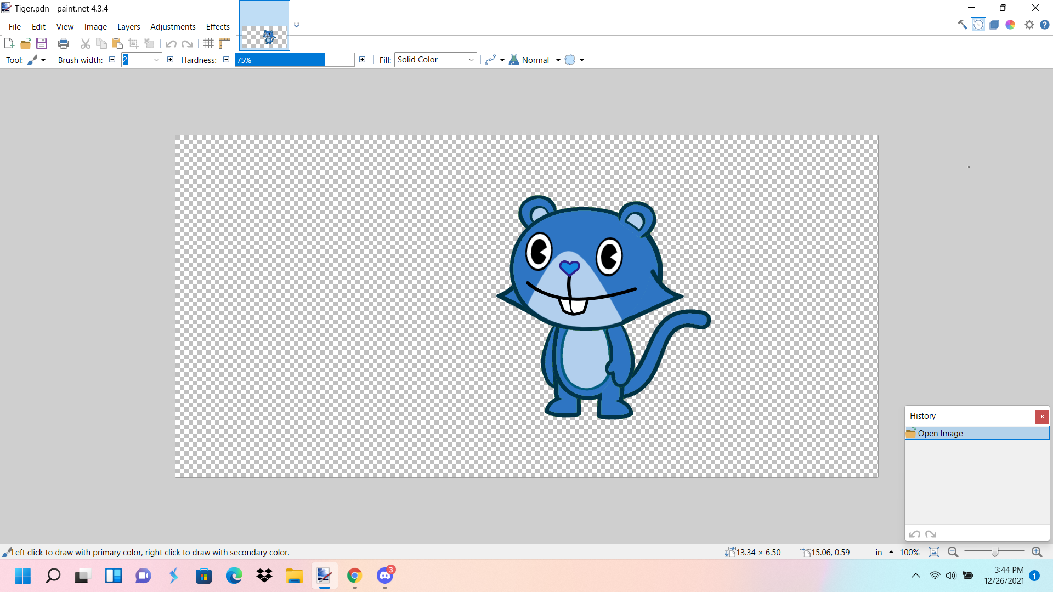The width and height of the screenshot is (1053, 592).
Task: Open File Explorer from the taskbar
Action: click(x=294, y=576)
